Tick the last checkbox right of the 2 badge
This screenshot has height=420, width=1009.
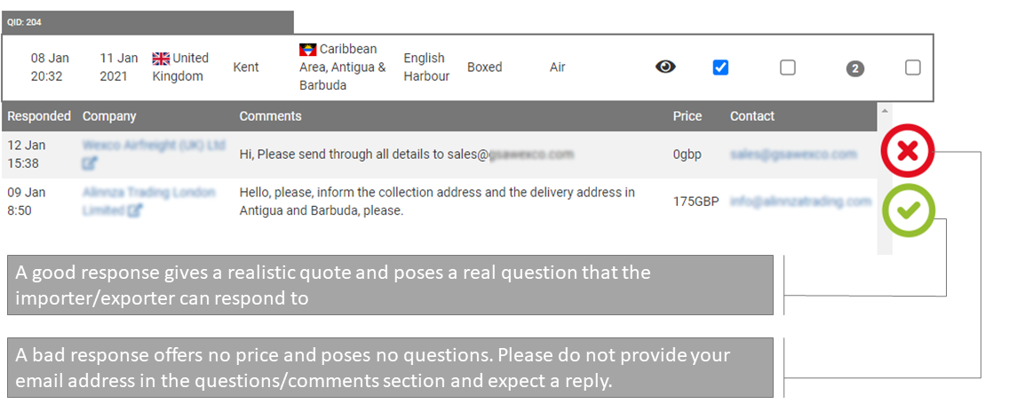click(912, 67)
